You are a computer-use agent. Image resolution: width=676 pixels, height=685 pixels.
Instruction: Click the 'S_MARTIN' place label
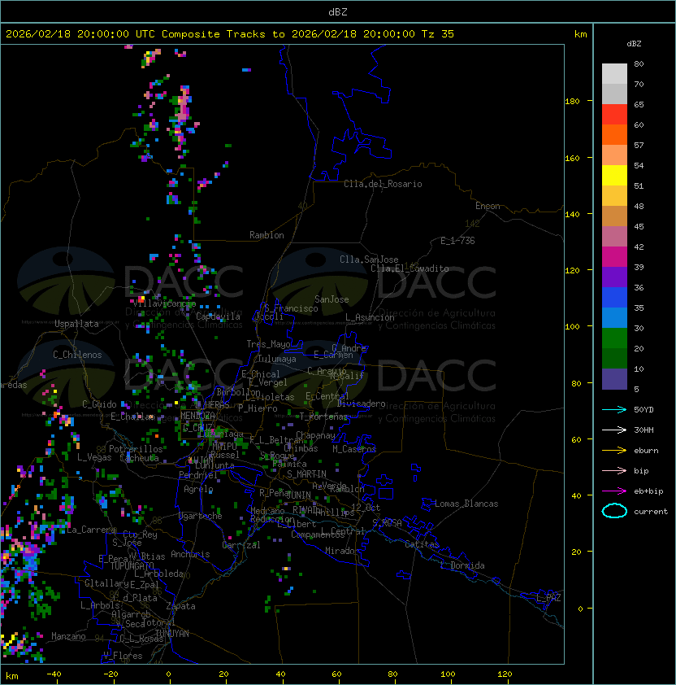click(306, 474)
